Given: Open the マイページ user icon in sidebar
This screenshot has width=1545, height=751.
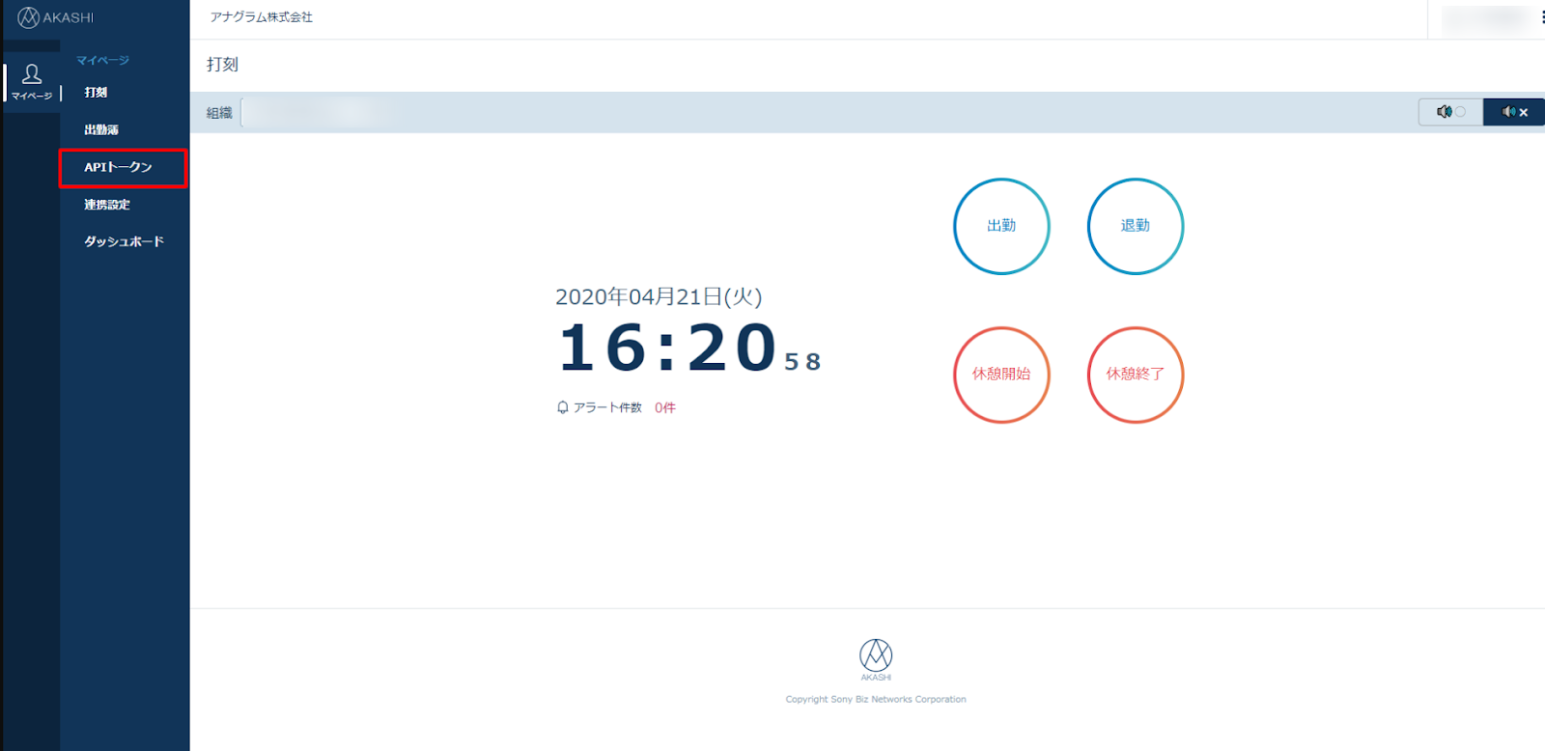Looking at the screenshot, I should click(32, 81).
